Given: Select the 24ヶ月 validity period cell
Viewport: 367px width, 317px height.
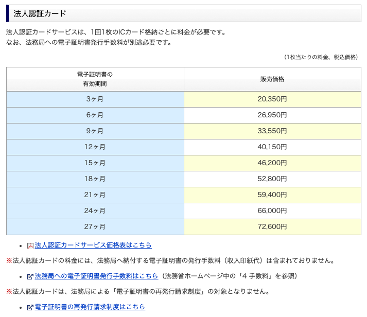Looking at the screenshot, I should (x=95, y=211).
